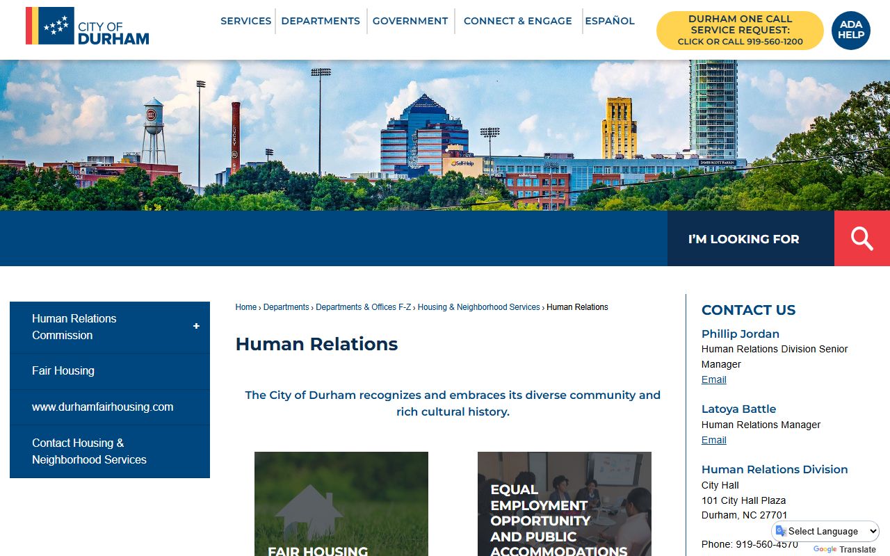The height and width of the screenshot is (556, 890).
Task: Go to Departments & Offices F-Z breadcrumb
Action: pos(363,307)
